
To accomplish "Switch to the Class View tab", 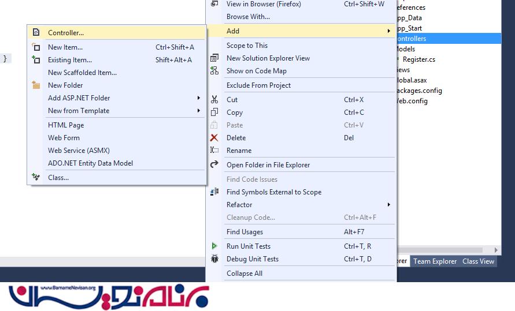I will coord(478,261).
